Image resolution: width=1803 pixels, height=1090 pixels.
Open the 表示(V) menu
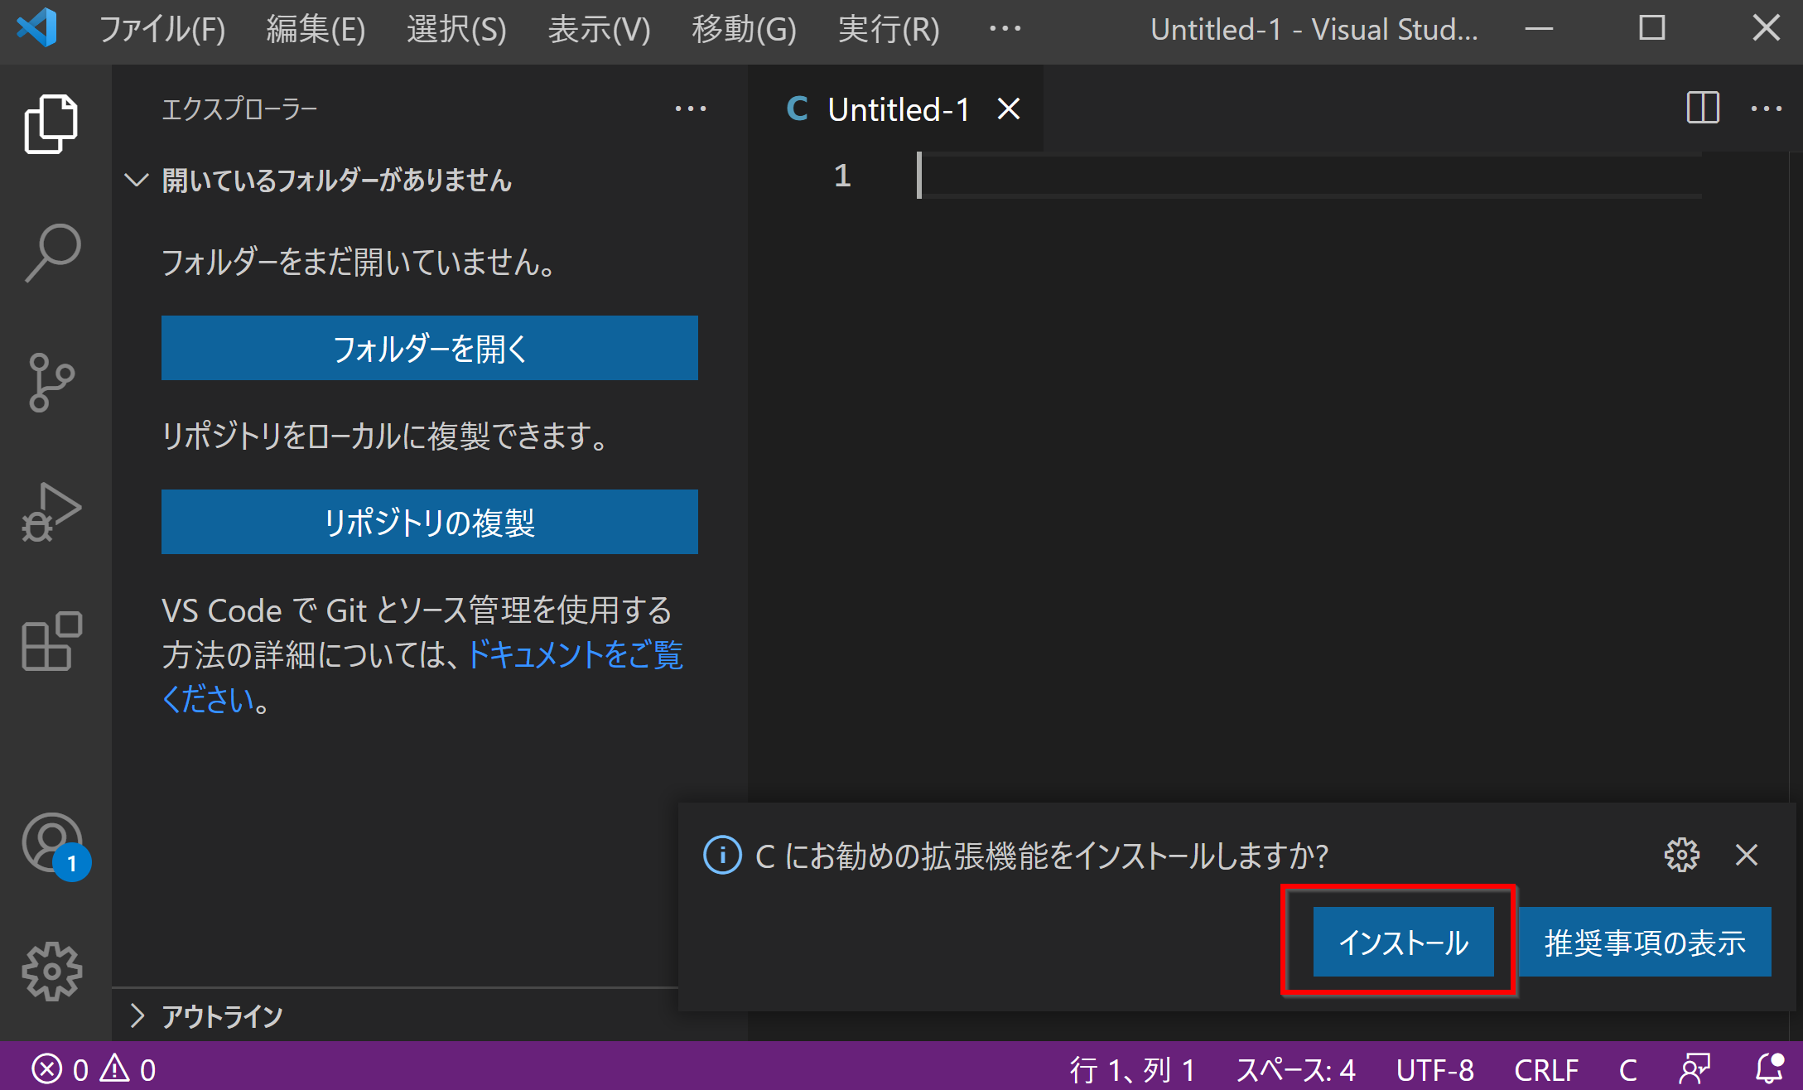pyautogui.click(x=599, y=29)
